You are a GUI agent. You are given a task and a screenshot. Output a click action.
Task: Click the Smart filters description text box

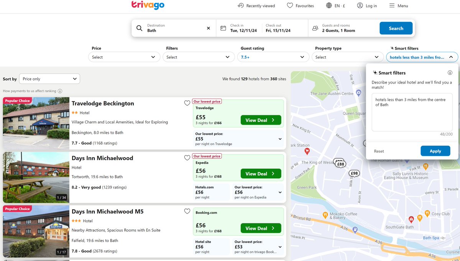tap(412, 112)
